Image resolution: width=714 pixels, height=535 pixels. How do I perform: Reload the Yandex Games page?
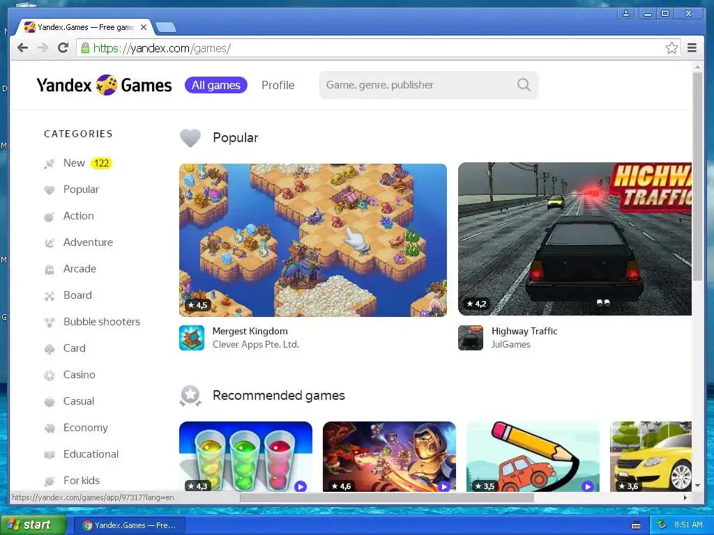coord(63,48)
